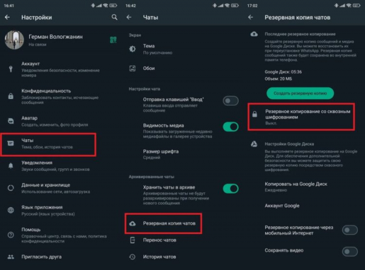Change Язык приложения setting
The image size is (365, 270).
pos(61,210)
